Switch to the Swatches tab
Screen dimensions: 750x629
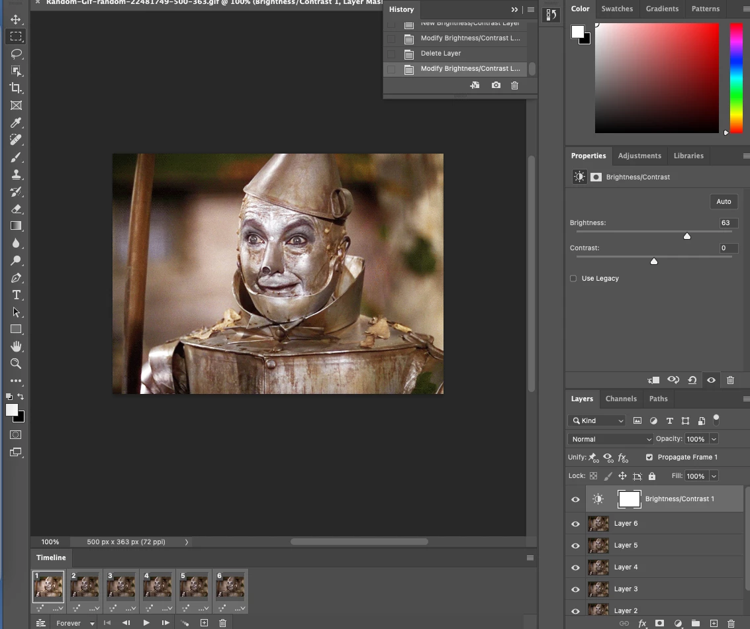(x=617, y=9)
